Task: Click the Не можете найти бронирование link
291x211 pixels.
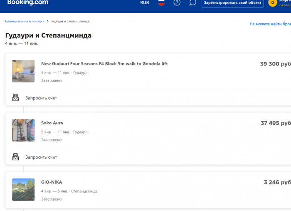Action: point(270,24)
